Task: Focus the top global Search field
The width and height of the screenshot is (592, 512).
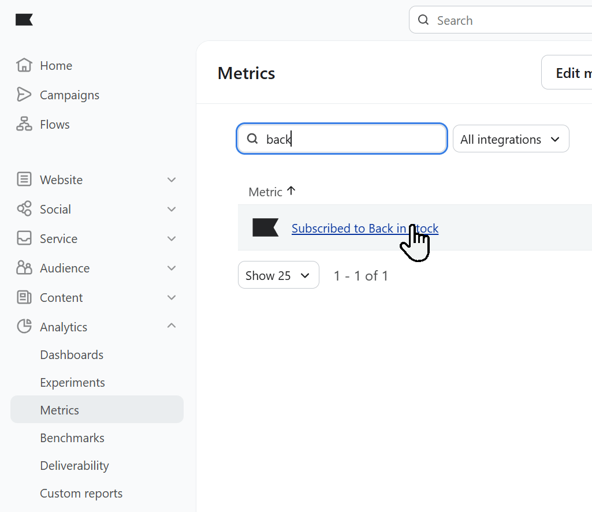Action: pyautogui.click(x=501, y=20)
